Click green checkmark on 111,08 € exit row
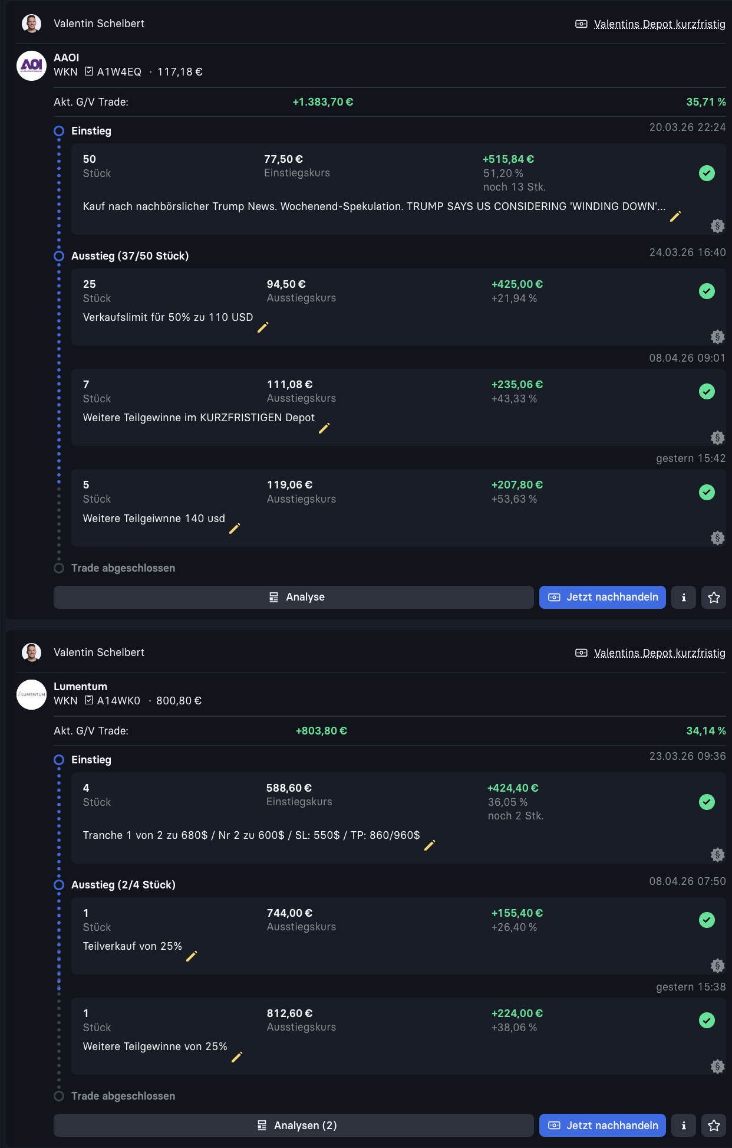This screenshot has width=732, height=1148. click(707, 391)
